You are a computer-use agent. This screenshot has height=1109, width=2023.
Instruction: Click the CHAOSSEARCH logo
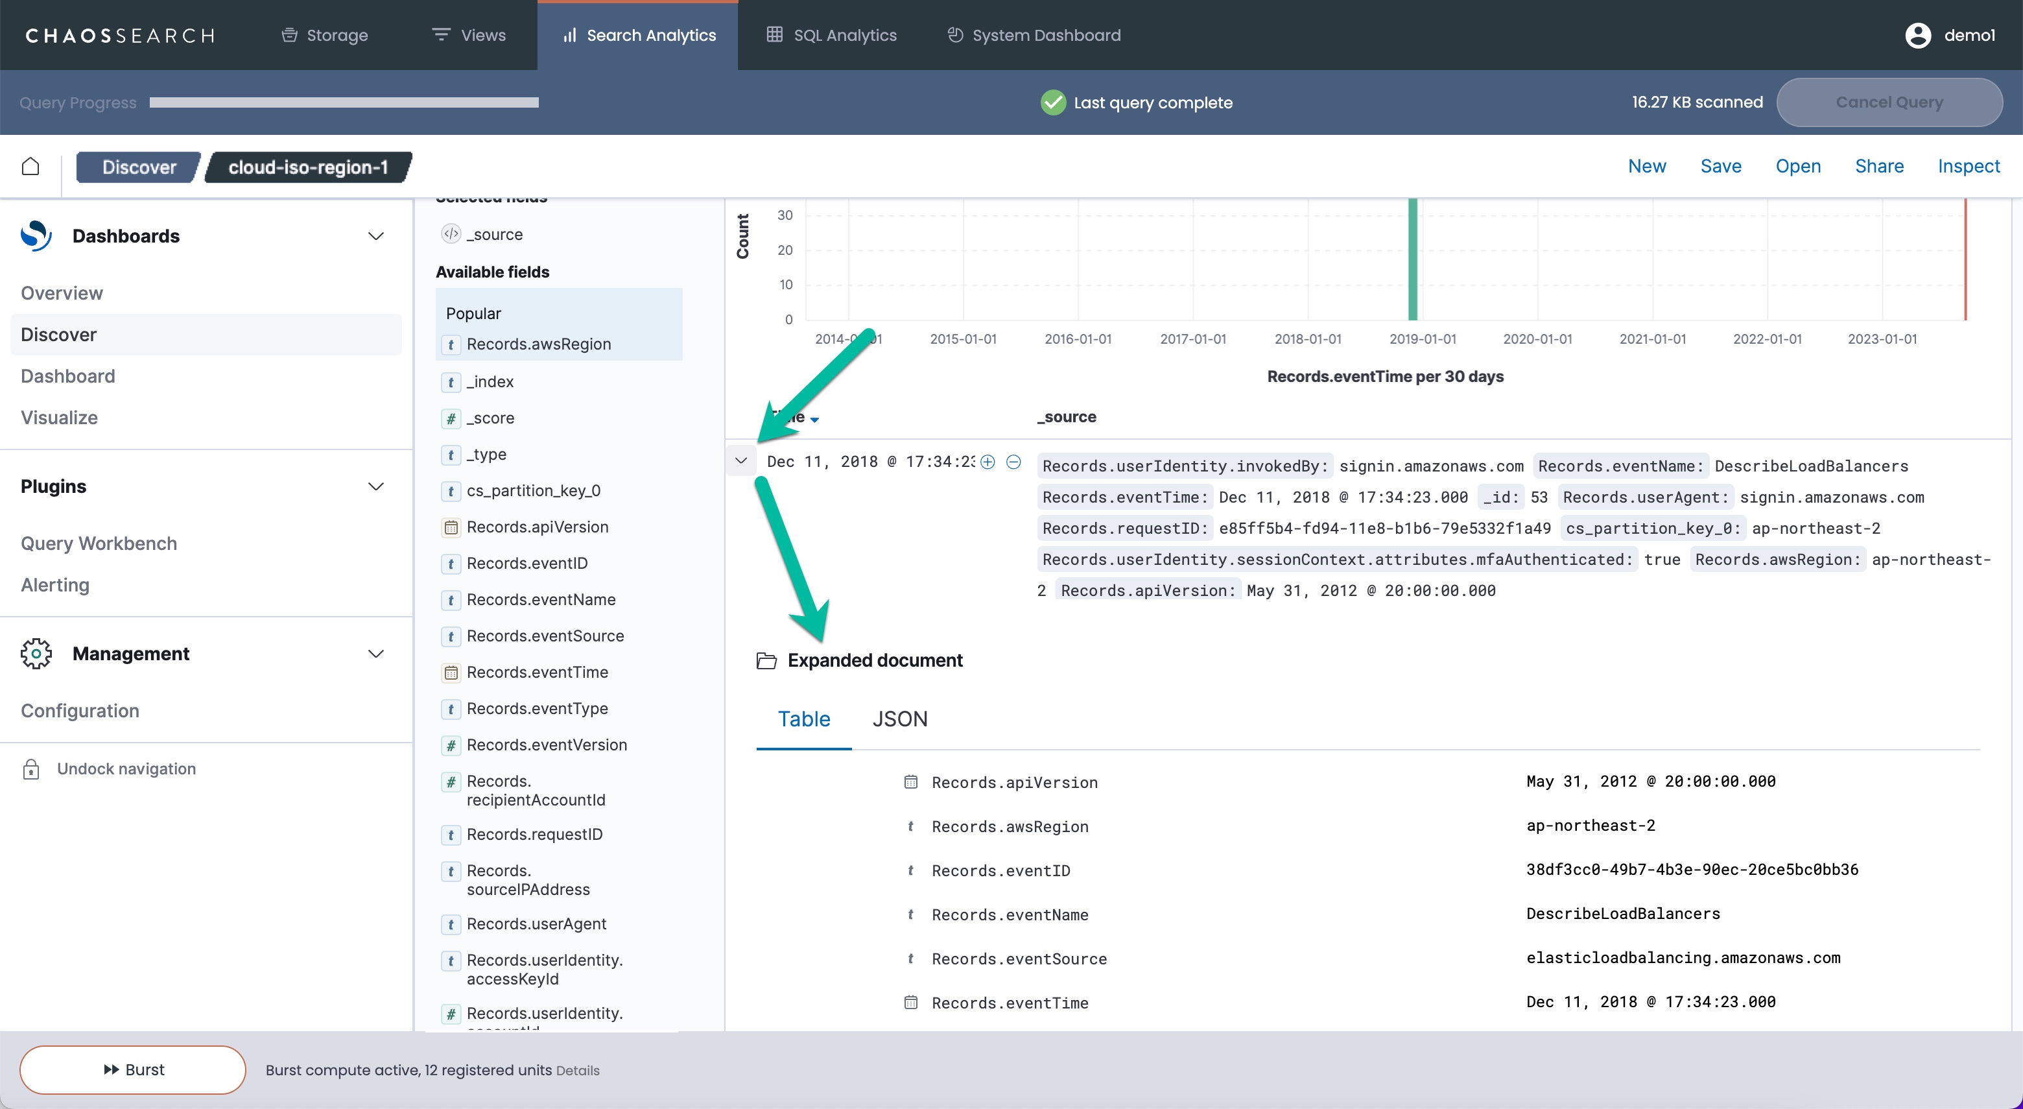tap(120, 35)
